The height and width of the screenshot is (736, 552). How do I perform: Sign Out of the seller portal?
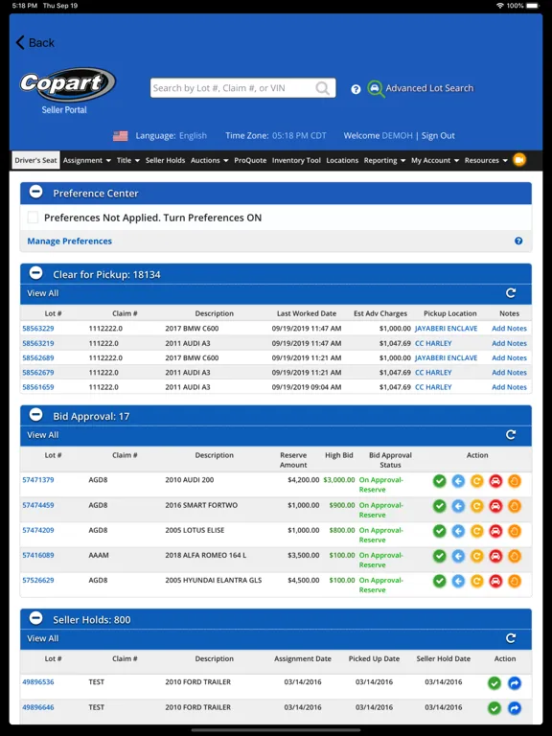tap(438, 136)
